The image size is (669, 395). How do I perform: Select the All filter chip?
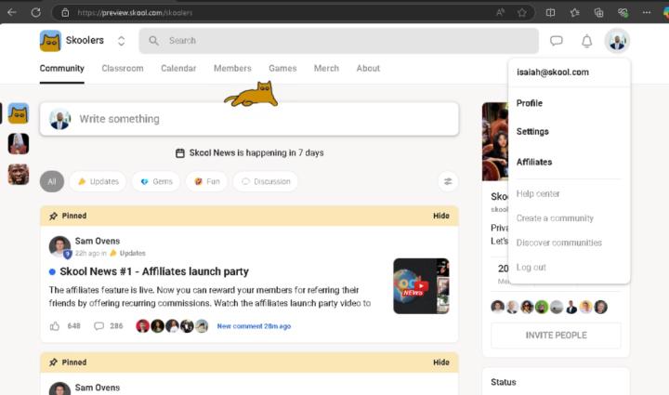[52, 181]
